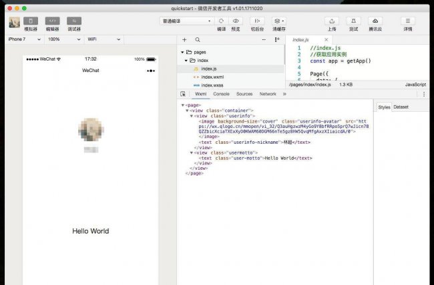Image resolution: width=434 pixels, height=285 pixels.
Task: Click the file search magnifier icon
Action: pyautogui.click(x=198, y=40)
